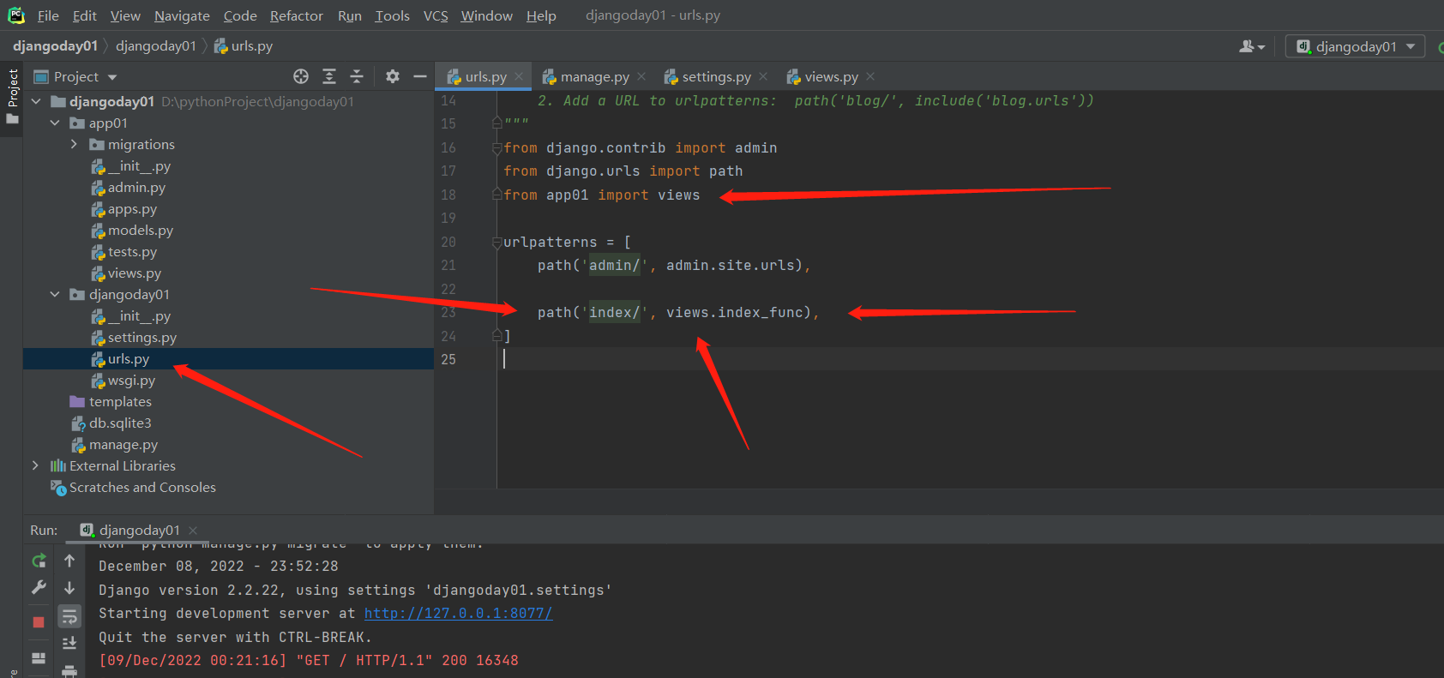Click the PyCharm logo icon
The image size is (1444, 678).
16,15
